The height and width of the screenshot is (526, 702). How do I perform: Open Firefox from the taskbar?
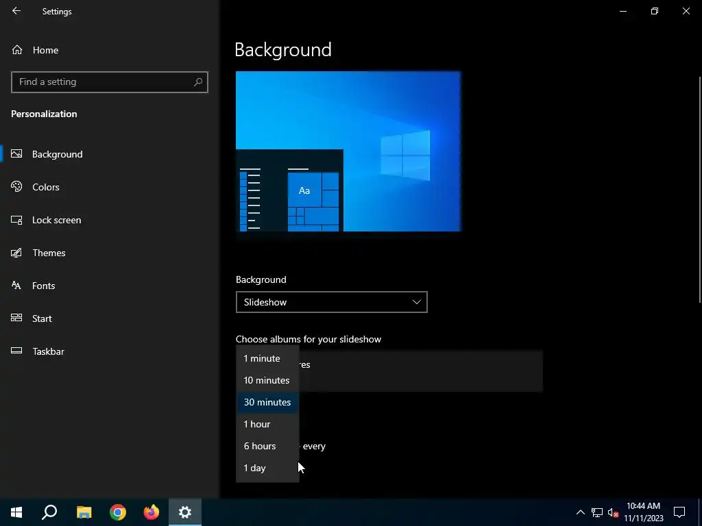[152, 512]
